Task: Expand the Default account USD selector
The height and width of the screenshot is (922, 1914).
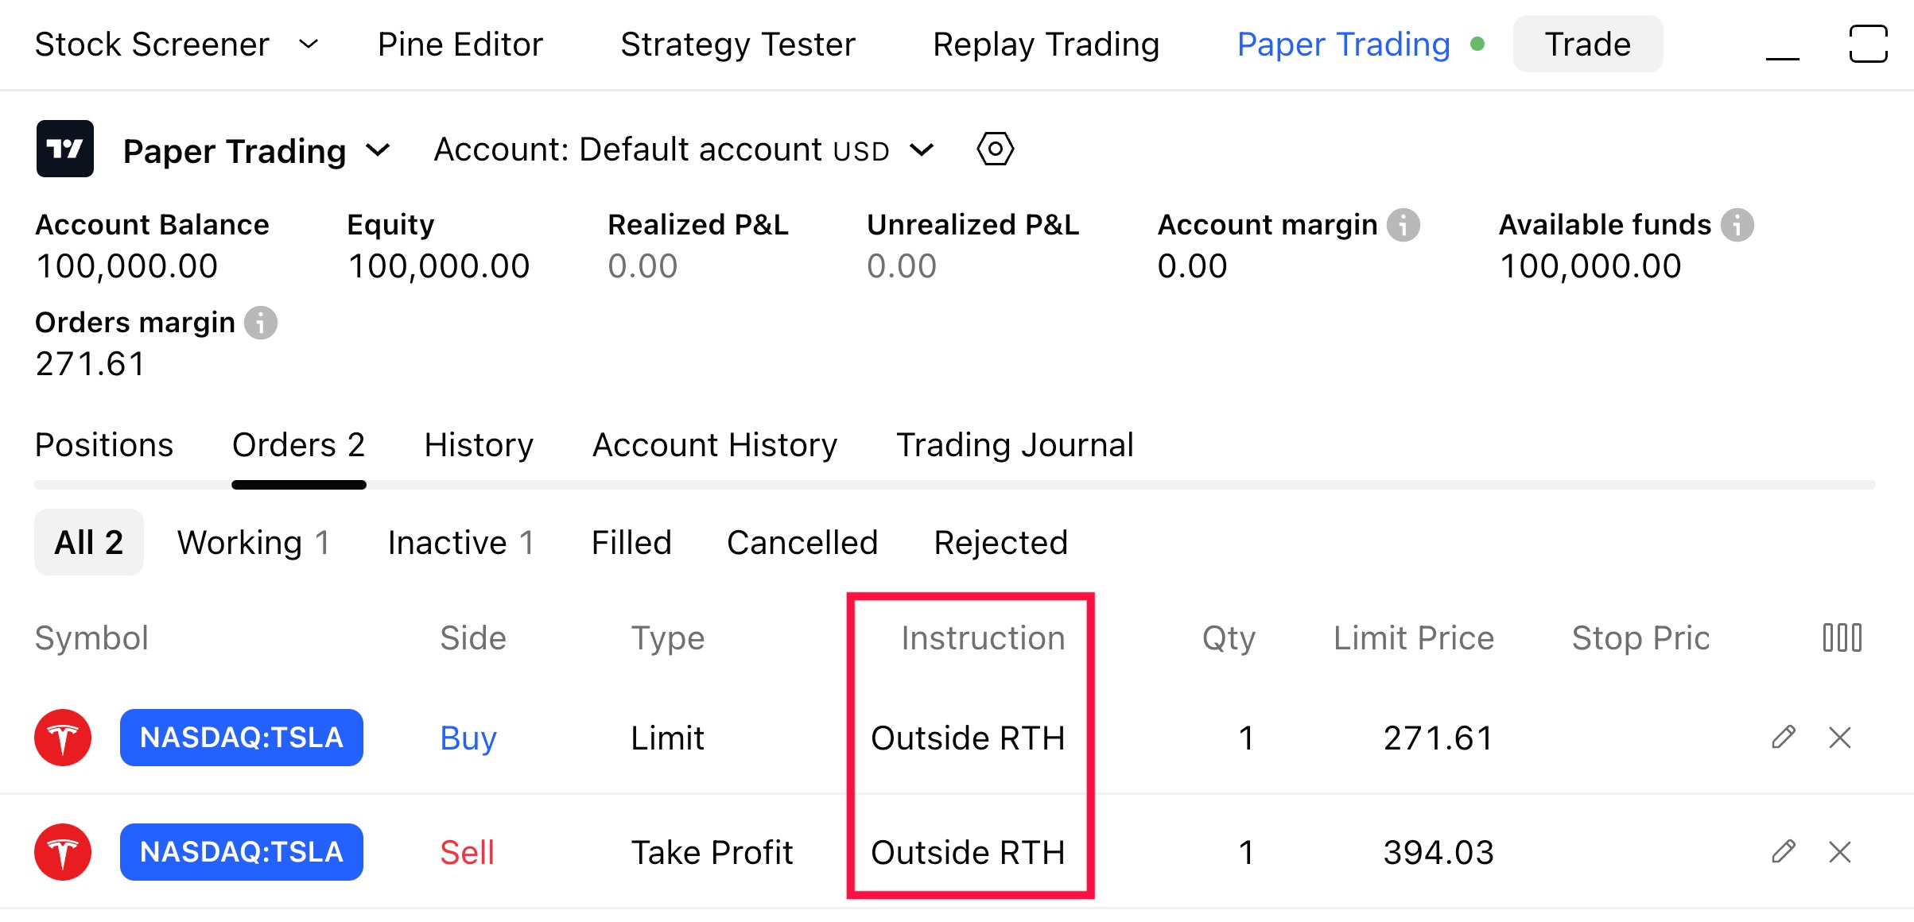Action: coord(922,149)
